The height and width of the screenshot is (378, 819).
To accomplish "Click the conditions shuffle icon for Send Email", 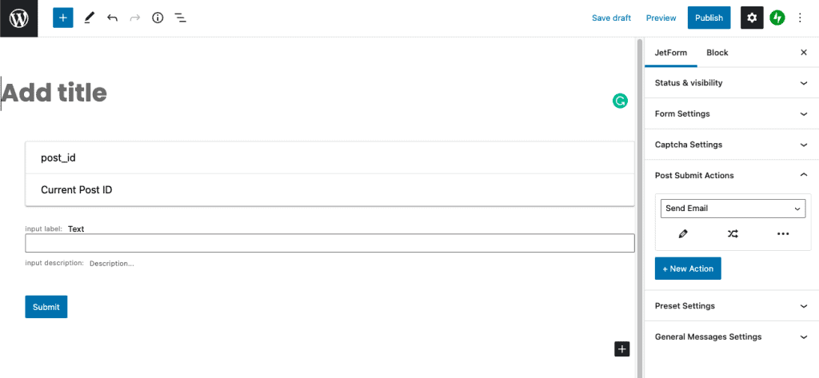I will coord(733,234).
